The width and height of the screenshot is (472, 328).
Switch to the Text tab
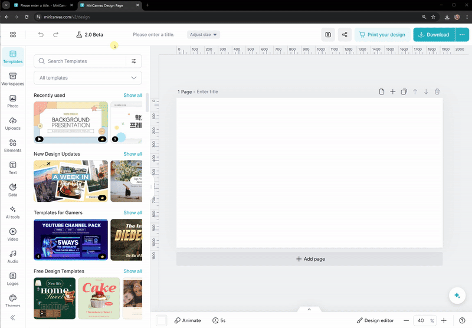click(x=12, y=168)
